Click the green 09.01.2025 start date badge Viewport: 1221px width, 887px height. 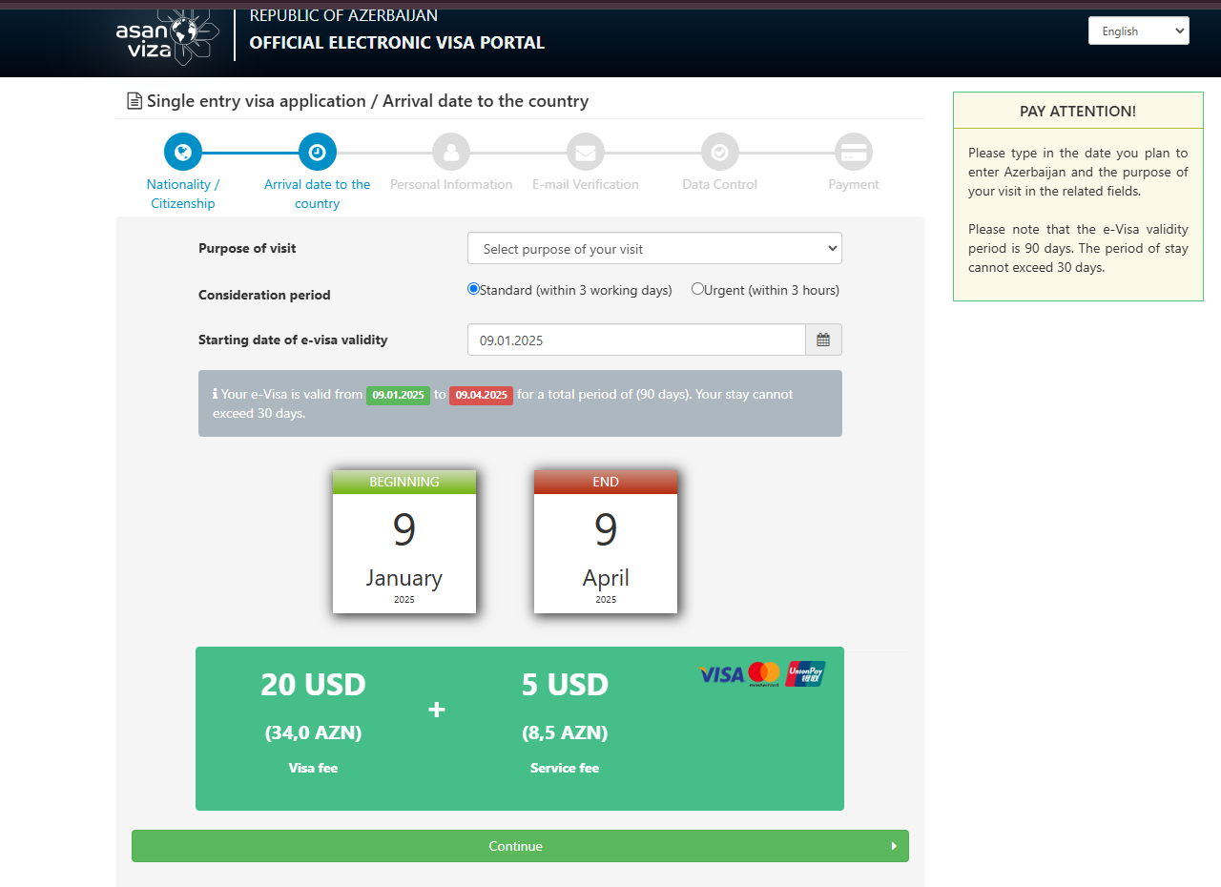tap(398, 395)
